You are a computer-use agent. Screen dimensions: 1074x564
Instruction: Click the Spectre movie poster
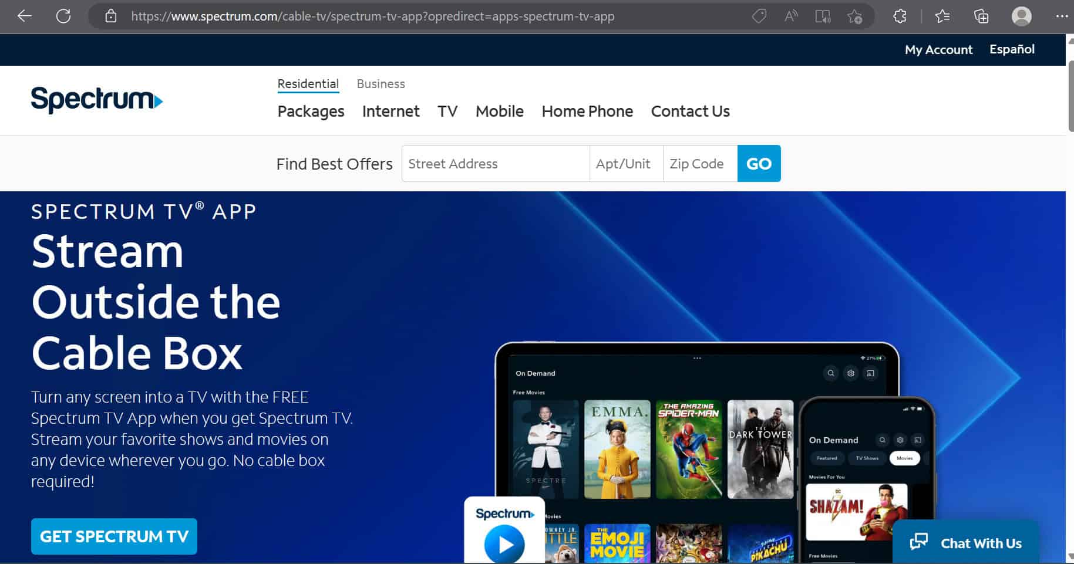pos(546,449)
